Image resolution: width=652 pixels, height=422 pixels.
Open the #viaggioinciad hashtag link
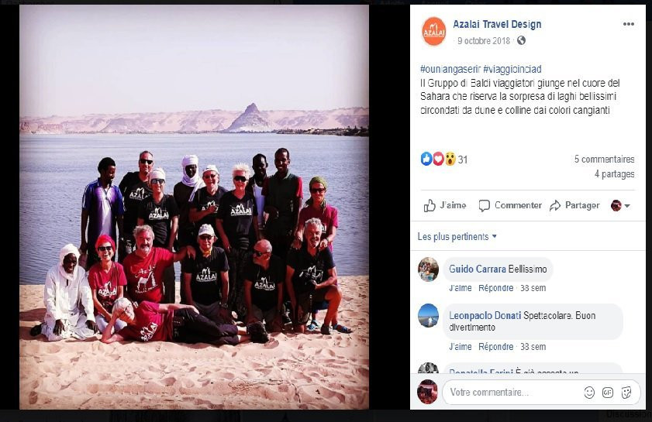click(512, 69)
